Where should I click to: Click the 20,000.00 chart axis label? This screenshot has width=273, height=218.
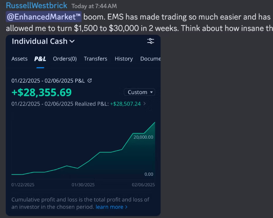(x=143, y=137)
